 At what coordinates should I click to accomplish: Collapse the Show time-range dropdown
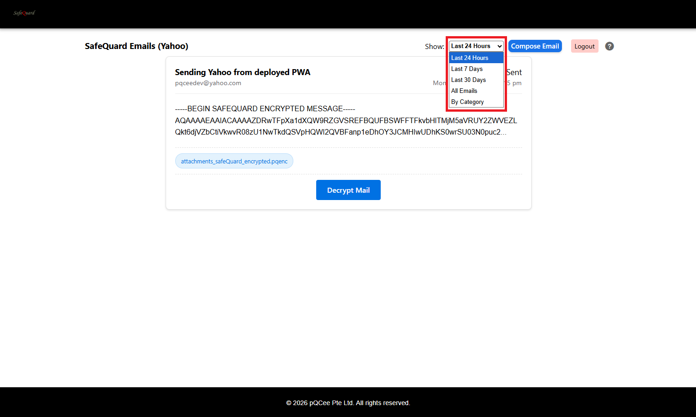tap(476, 46)
